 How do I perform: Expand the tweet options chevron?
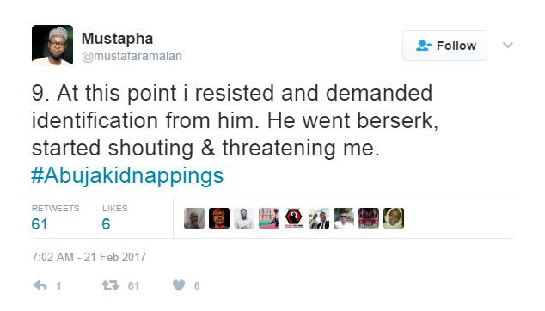click(x=508, y=46)
